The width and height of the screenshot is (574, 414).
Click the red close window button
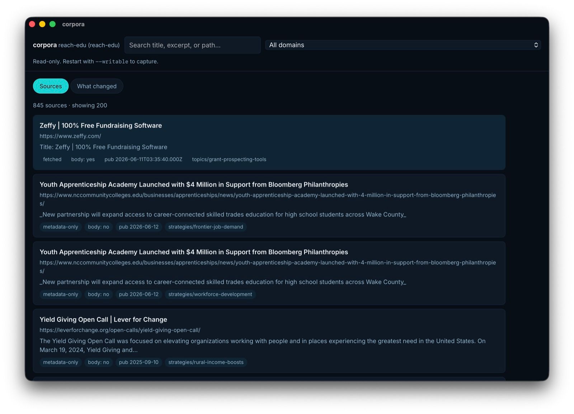tap(32, 24)
